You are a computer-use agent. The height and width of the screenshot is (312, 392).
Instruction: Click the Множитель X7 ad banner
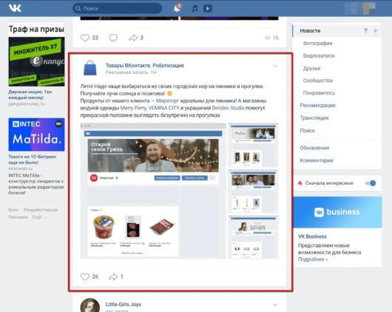click(36, 61)
